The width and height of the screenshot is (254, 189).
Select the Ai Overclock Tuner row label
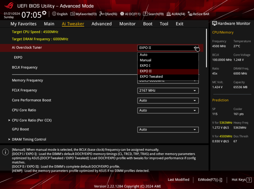click(x=27, y=48)
